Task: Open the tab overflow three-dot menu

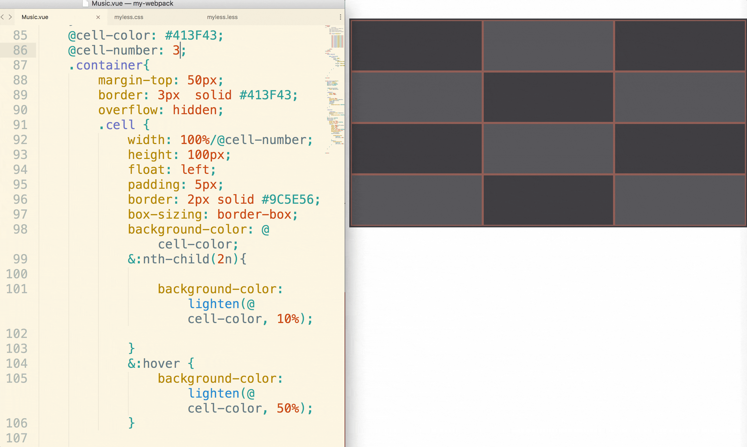Action: tap(341, 17)
